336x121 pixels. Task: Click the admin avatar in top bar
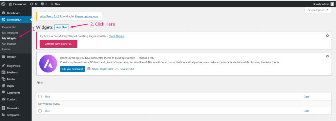[332, 4]
